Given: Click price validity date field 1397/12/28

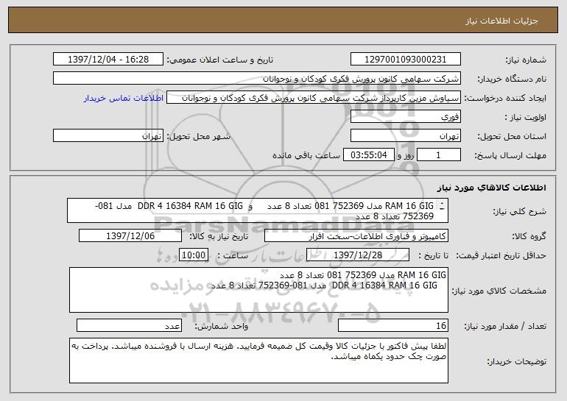Looking at the screenshot, I should point(358,255).
